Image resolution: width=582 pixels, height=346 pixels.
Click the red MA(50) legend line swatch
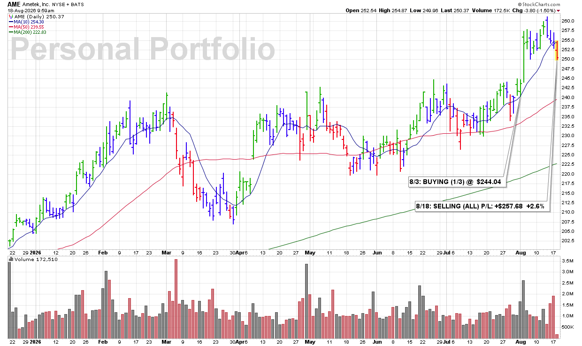click(10, 27)
